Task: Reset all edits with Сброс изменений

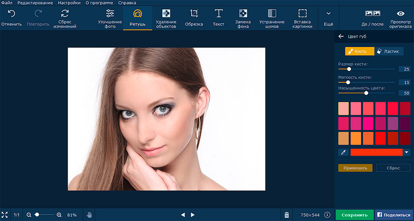Action: pos(65,18)
